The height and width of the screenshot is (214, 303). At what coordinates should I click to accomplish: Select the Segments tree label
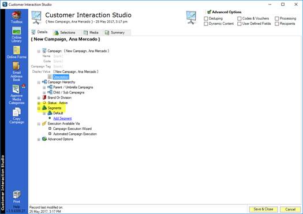(x=54, y=108)
